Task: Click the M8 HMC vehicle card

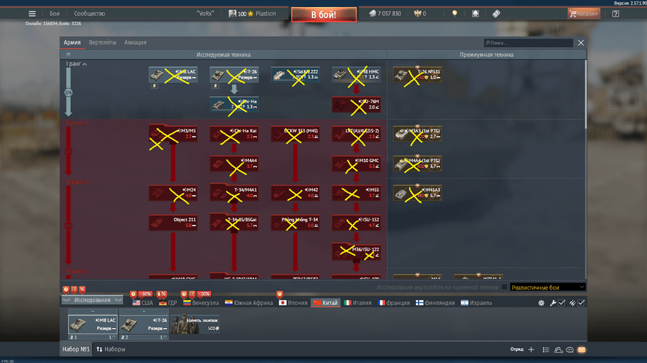Action: pos(356,74)
